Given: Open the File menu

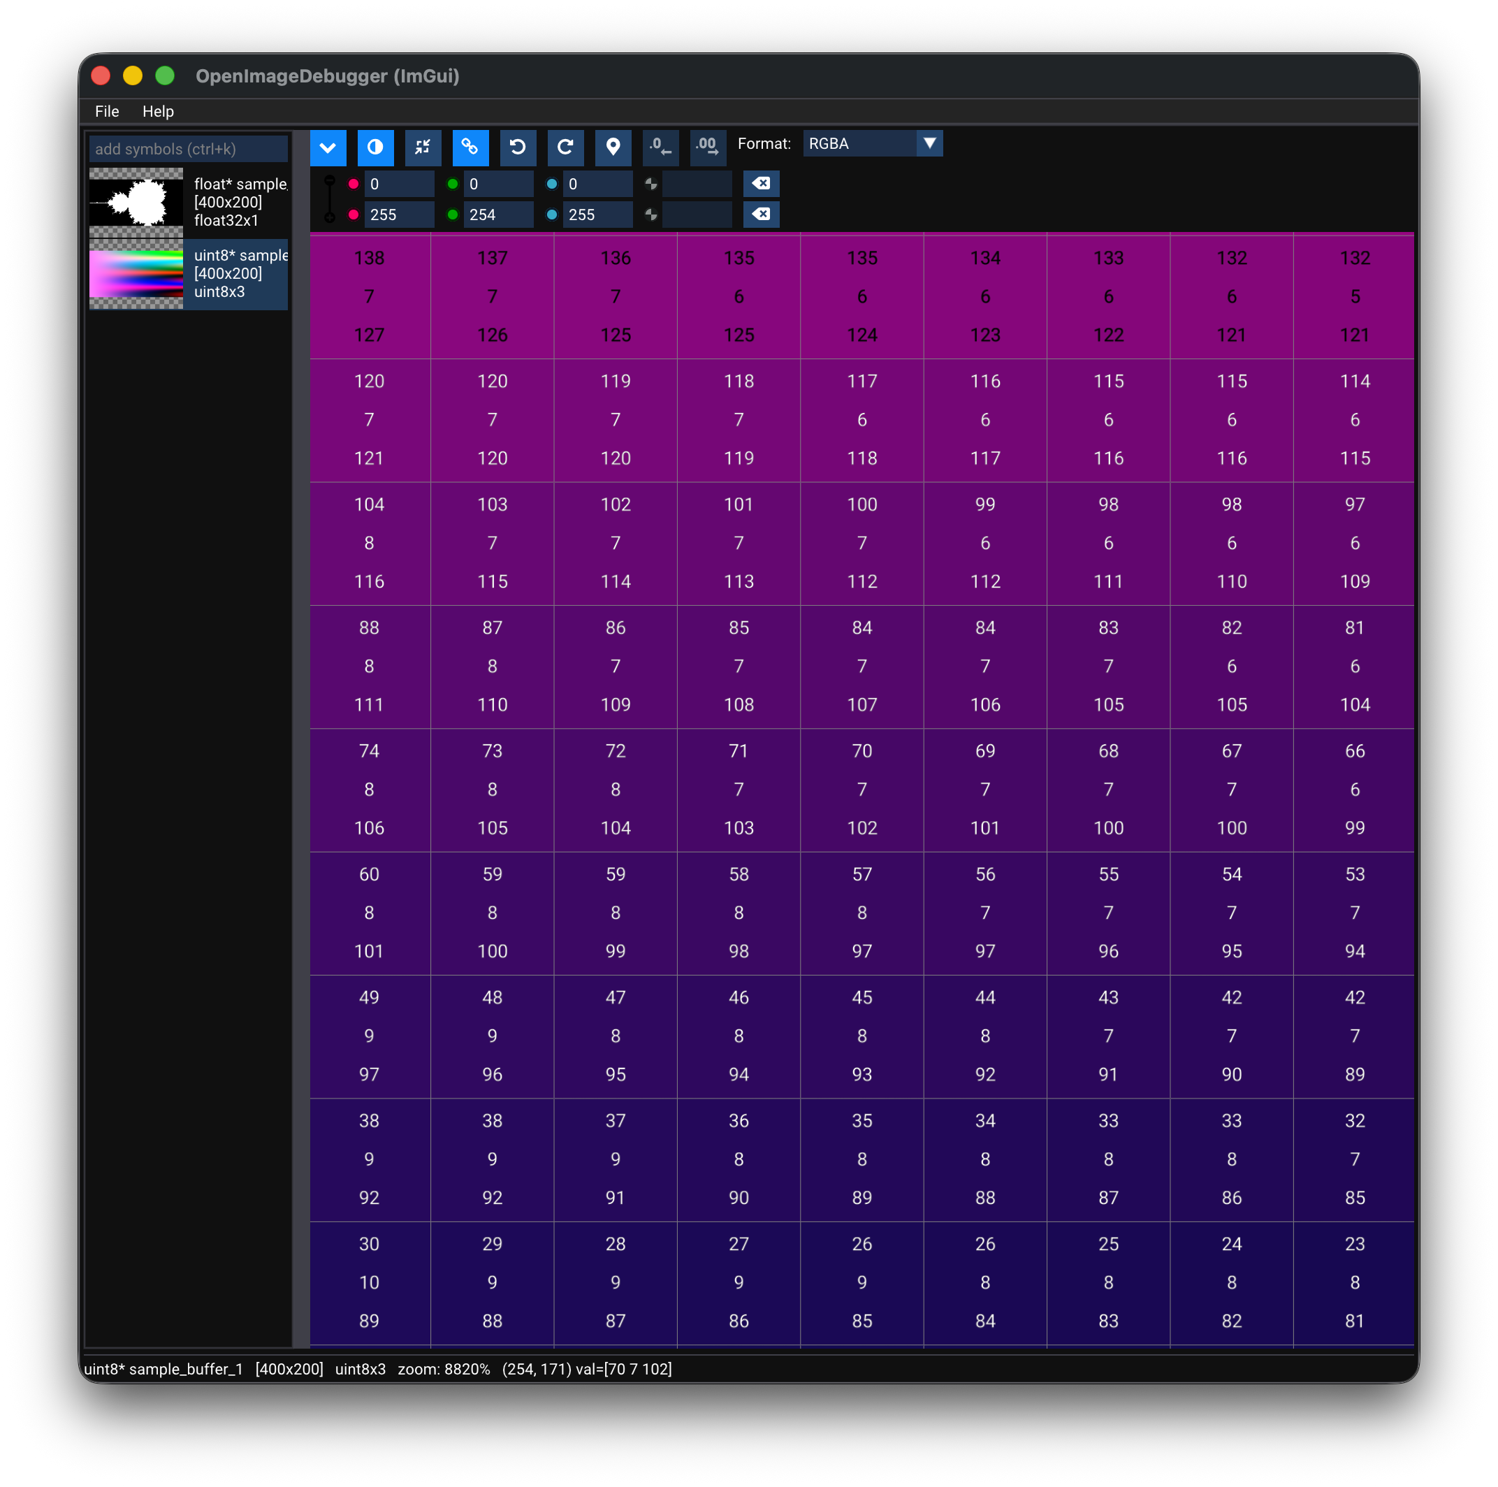Looking at the screenshot, I should pos(107,111).
